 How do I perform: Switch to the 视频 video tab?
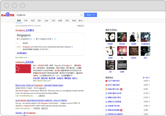(33, 21)
